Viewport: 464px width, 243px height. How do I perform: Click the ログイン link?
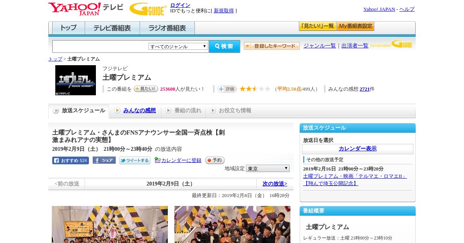pyautogui.click(x=180, y=5)
